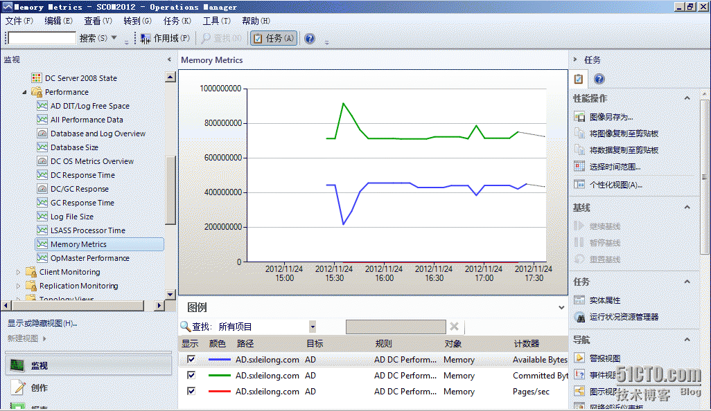
Task: Click the 路径 (Path) column header
Action: pos(245,344)
